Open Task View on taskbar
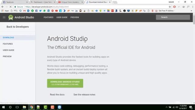Screen dimensions: 195x110 (17, 107)
